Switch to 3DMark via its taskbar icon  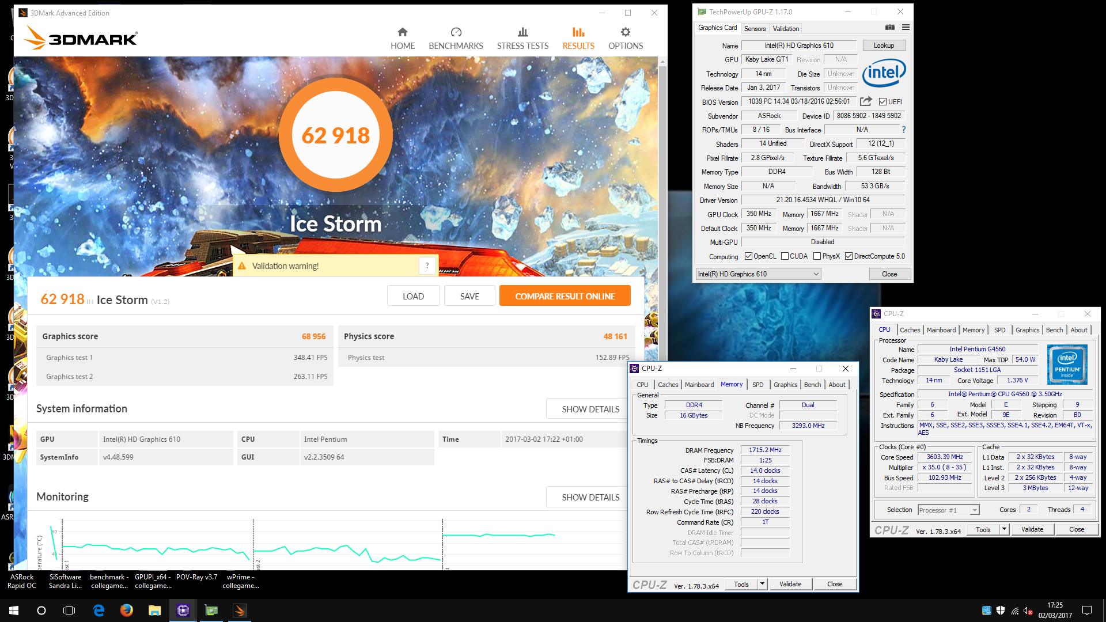click(240, 610)
